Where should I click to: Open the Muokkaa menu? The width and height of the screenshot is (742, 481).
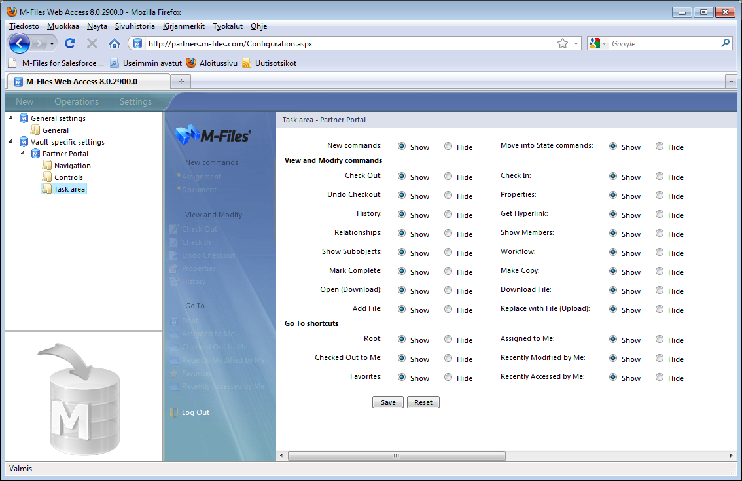click(x=63, y=26)
